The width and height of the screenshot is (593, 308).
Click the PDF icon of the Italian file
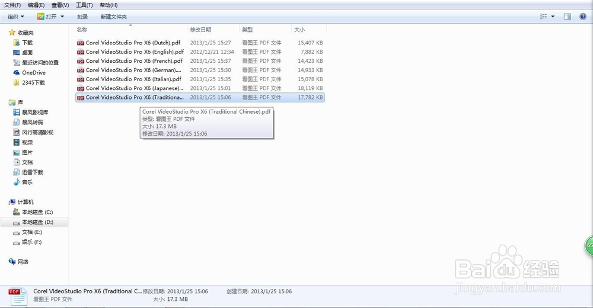coord(81,79)
